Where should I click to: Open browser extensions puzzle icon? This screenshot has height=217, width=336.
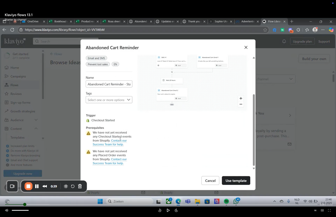[x=298, y=30]
